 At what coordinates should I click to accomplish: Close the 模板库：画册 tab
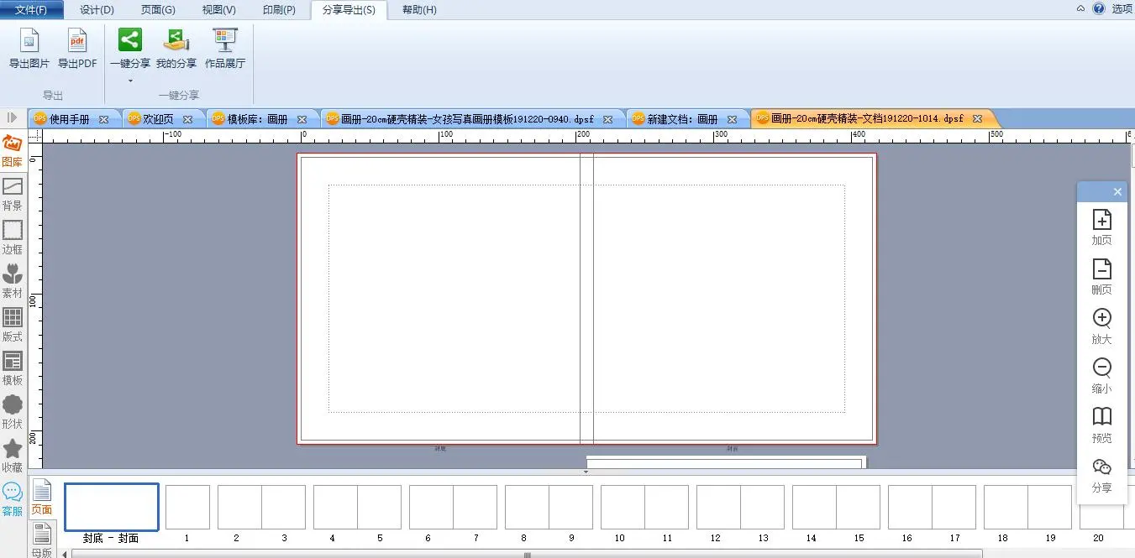[302, 119]
